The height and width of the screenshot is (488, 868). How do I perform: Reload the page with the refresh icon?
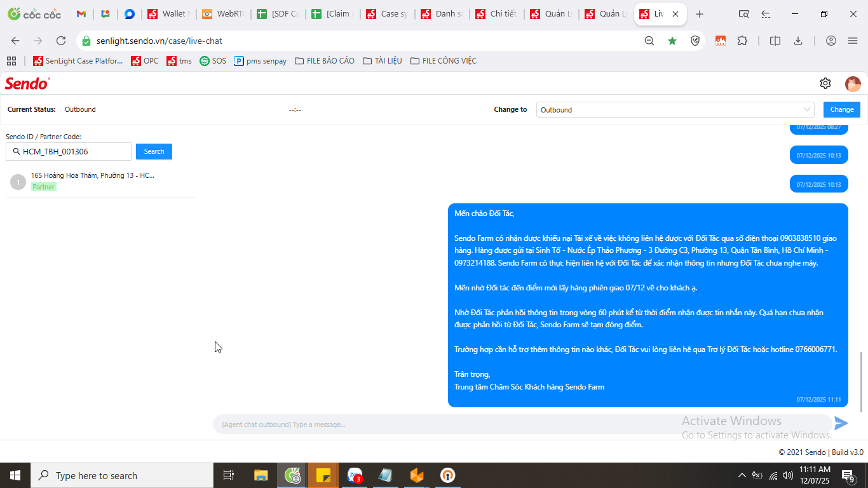[x=61, y=41]
